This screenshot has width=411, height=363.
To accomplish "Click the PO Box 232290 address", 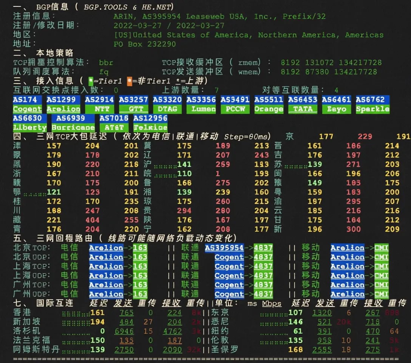I will 144,44.
